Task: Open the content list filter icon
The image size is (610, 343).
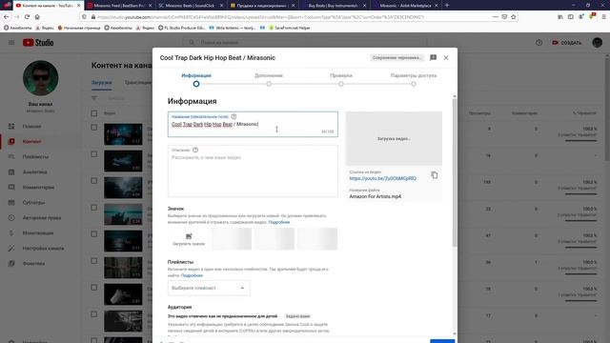Action: pos(94,98)
